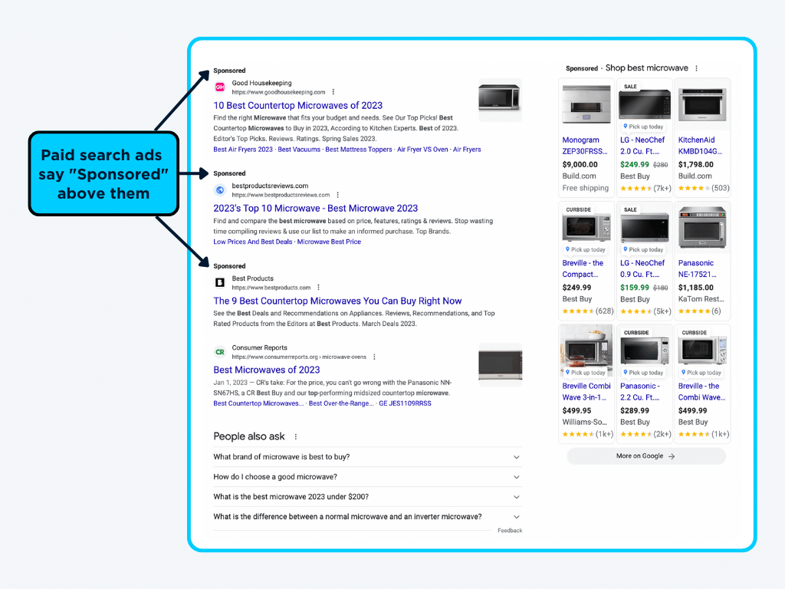Click Microwave Best Price sitelink
The image size is (785, 589).
click(x=329, y=242)
